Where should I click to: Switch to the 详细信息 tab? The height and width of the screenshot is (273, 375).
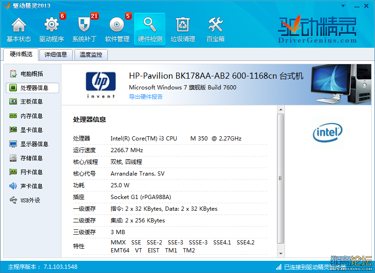56,55
